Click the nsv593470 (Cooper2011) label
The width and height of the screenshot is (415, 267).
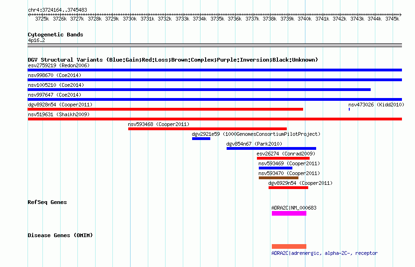click(x=289, y=173)
